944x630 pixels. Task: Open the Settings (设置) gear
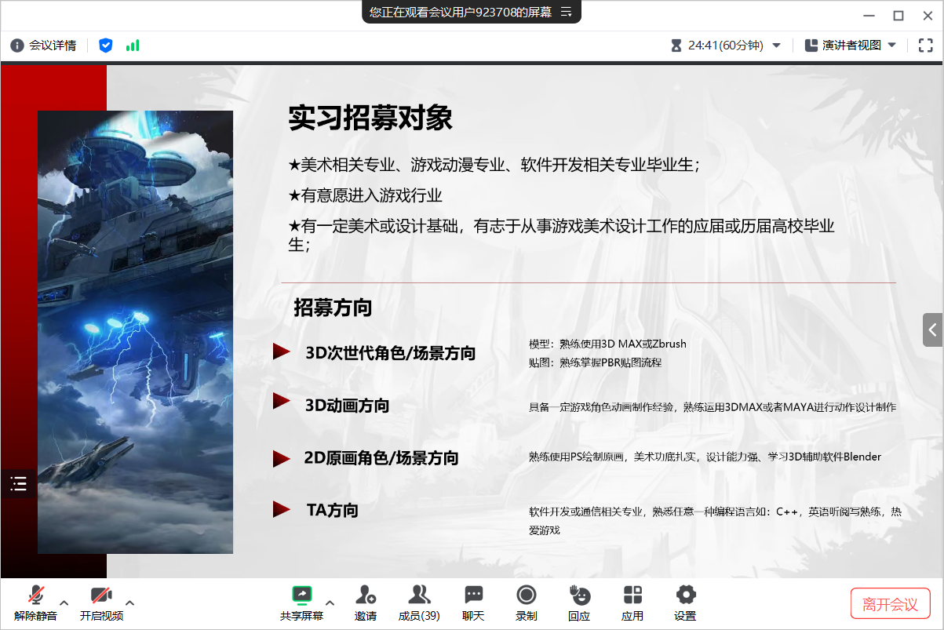click(685, 603)
